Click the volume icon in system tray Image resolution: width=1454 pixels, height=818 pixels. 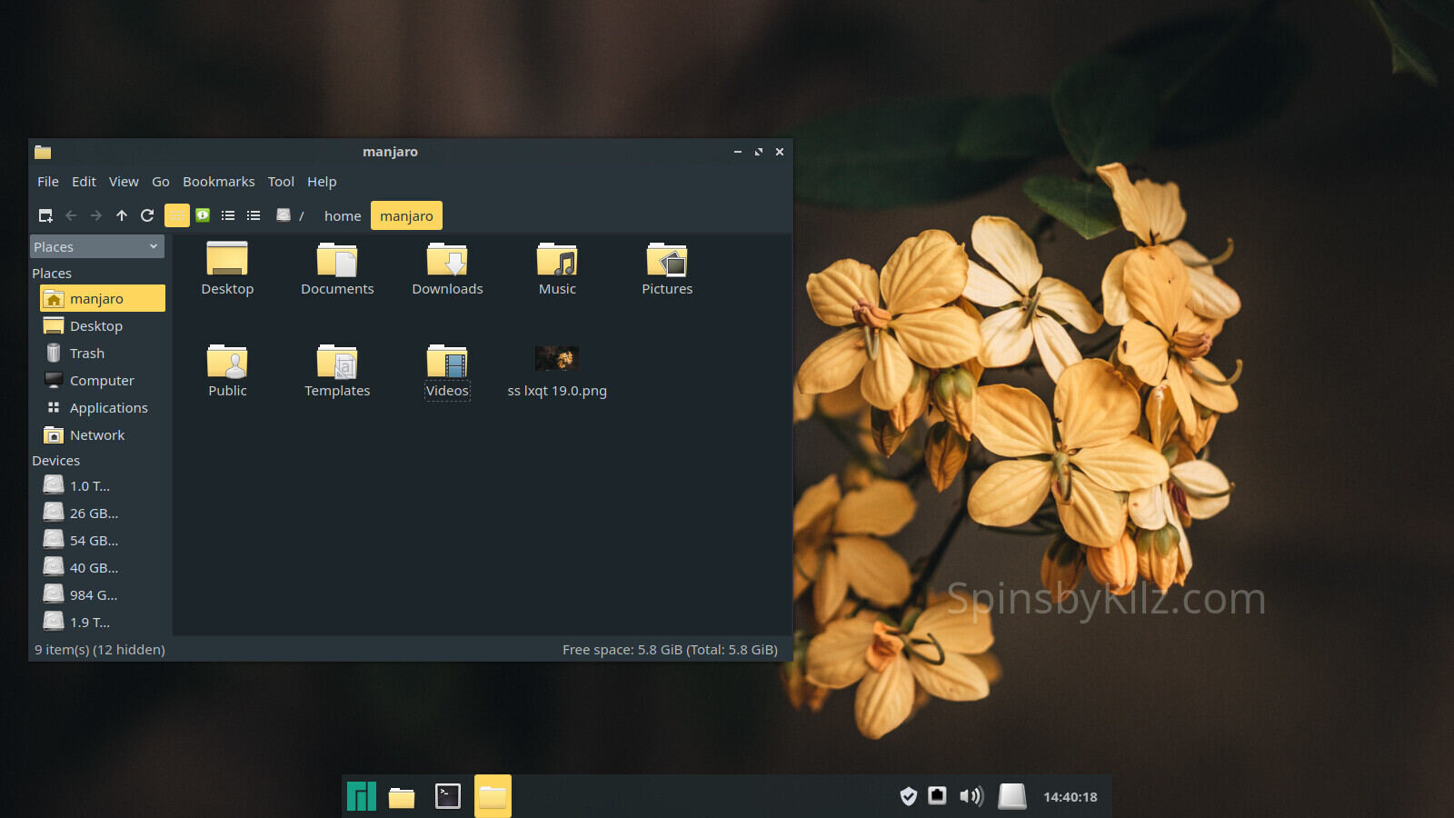pyautogui.click(x=971, y=796)
